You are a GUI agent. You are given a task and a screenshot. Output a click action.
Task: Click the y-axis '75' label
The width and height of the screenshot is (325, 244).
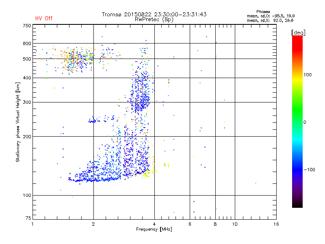tap(28, 218)
